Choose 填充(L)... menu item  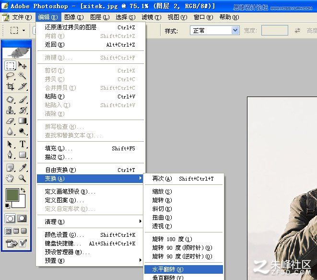(90, 148)
